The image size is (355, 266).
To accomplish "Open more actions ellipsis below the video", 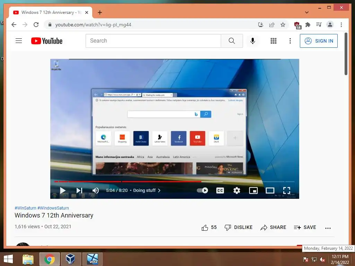I will (x=328, y=228).
